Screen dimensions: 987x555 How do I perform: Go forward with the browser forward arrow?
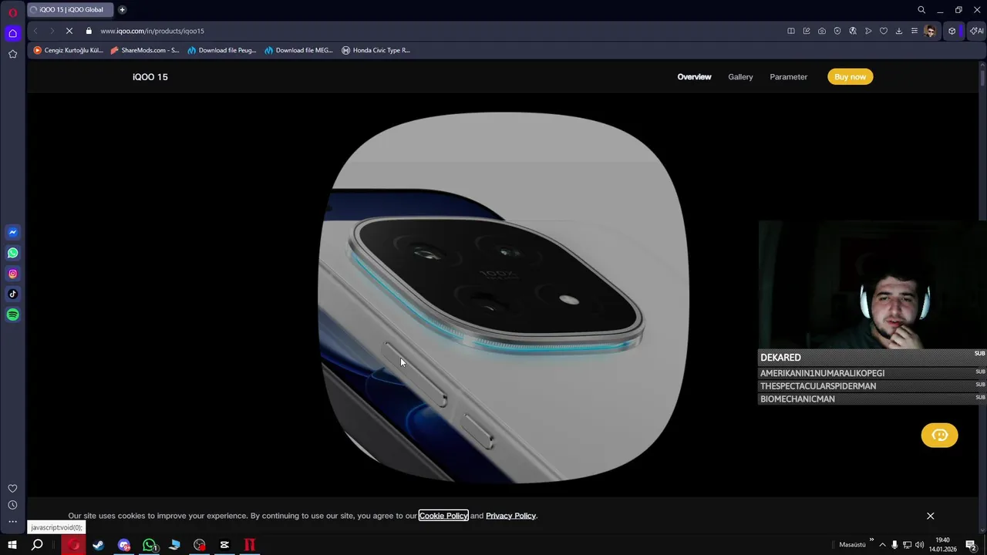[52, 31]
